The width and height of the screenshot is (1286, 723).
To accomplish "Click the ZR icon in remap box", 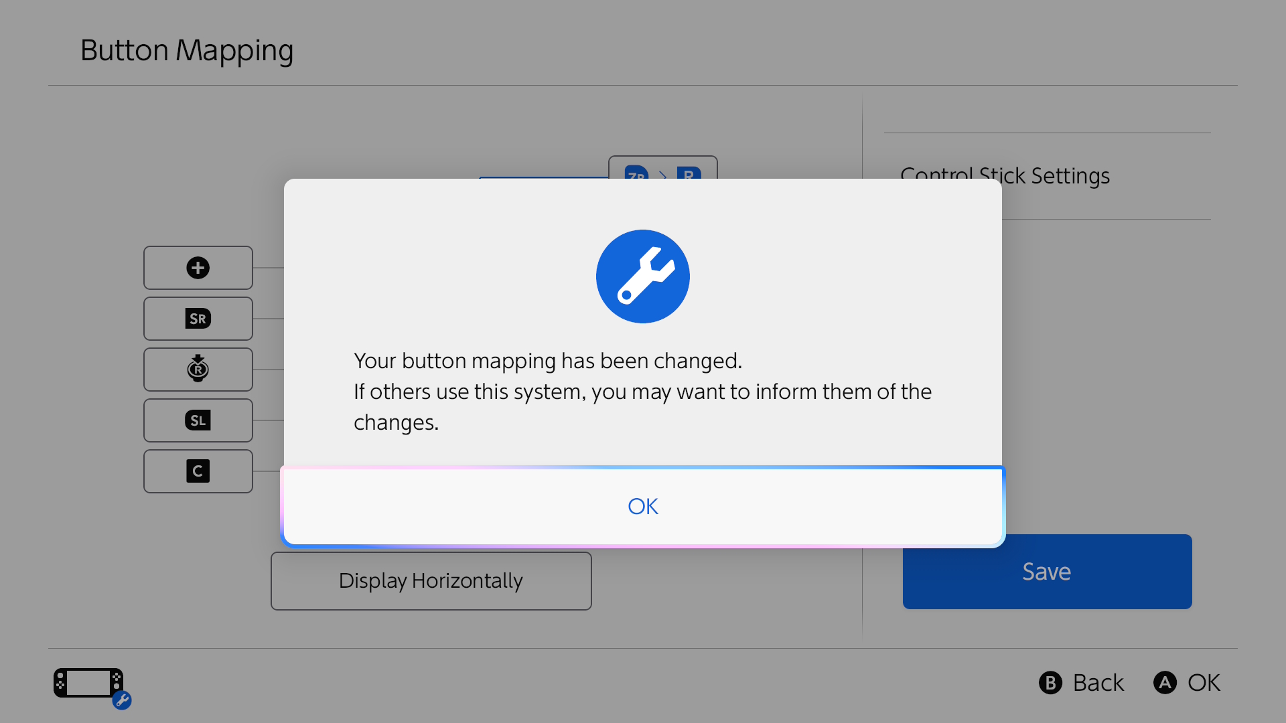I will [x=636, y=173].
